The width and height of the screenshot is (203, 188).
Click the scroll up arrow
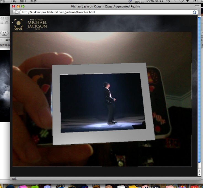tap(199, 171)
